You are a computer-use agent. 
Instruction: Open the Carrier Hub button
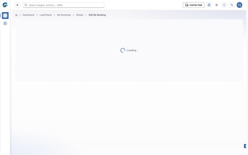point(193,5)
